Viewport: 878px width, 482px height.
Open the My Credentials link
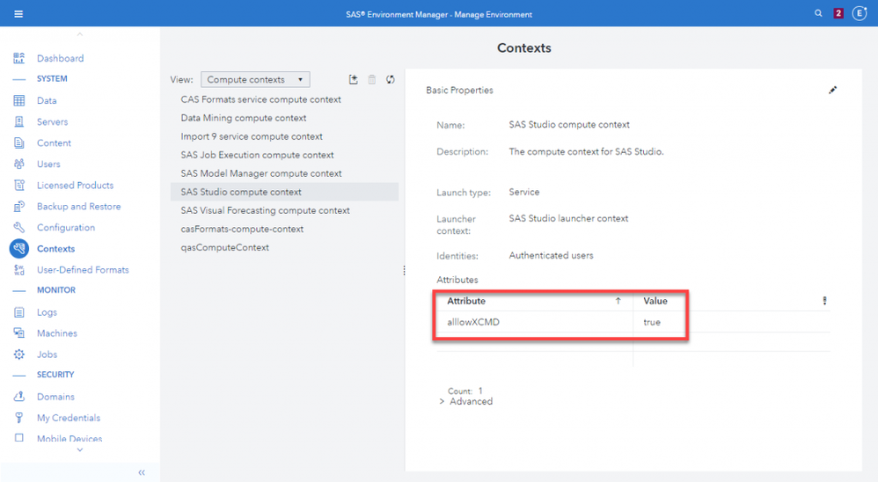click(x=69, y=418)
